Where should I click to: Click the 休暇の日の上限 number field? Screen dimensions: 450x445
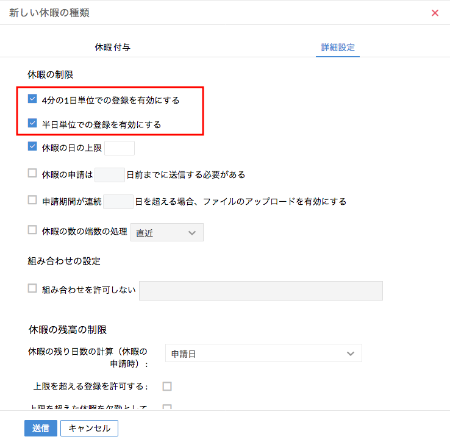point(120,148)
